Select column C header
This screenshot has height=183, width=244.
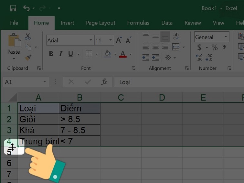(x=121, y=97)
